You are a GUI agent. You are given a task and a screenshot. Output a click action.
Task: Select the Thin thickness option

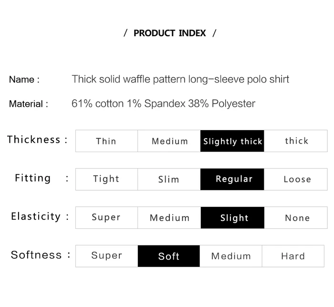pyautogui.click(x=106, y=141)
